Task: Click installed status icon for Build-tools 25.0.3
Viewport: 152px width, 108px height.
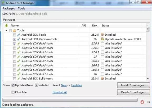Action: pos(102,78)
